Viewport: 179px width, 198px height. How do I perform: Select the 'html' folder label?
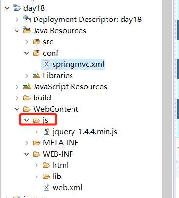coord(60,165)
